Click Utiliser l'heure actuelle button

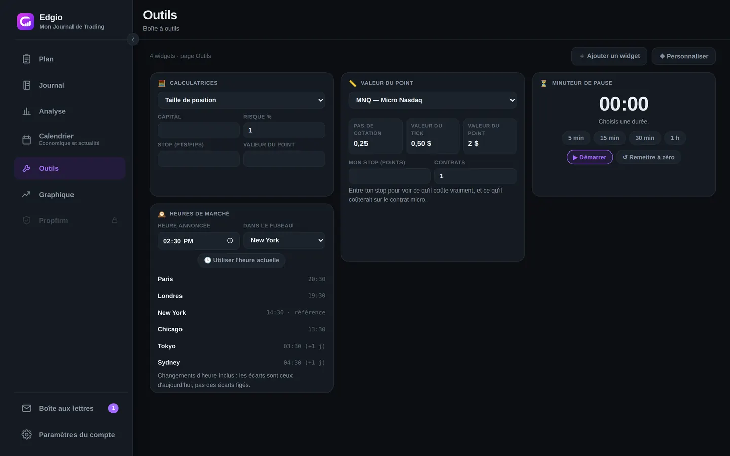tap(241, 260)
